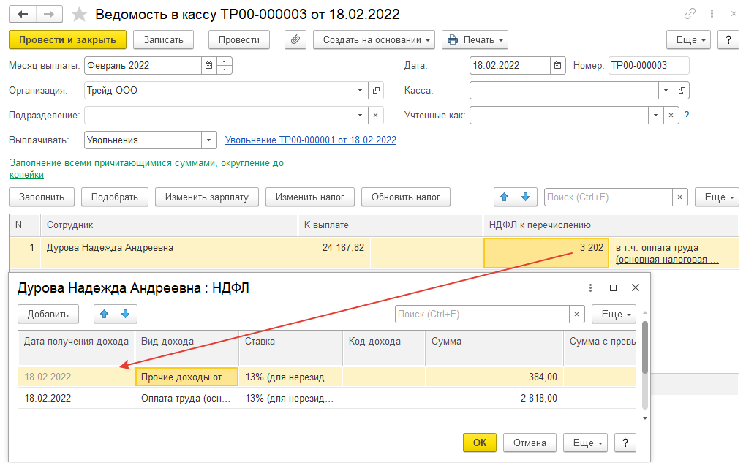Step the Месяц выплаты value with spinner

(224, 66)
